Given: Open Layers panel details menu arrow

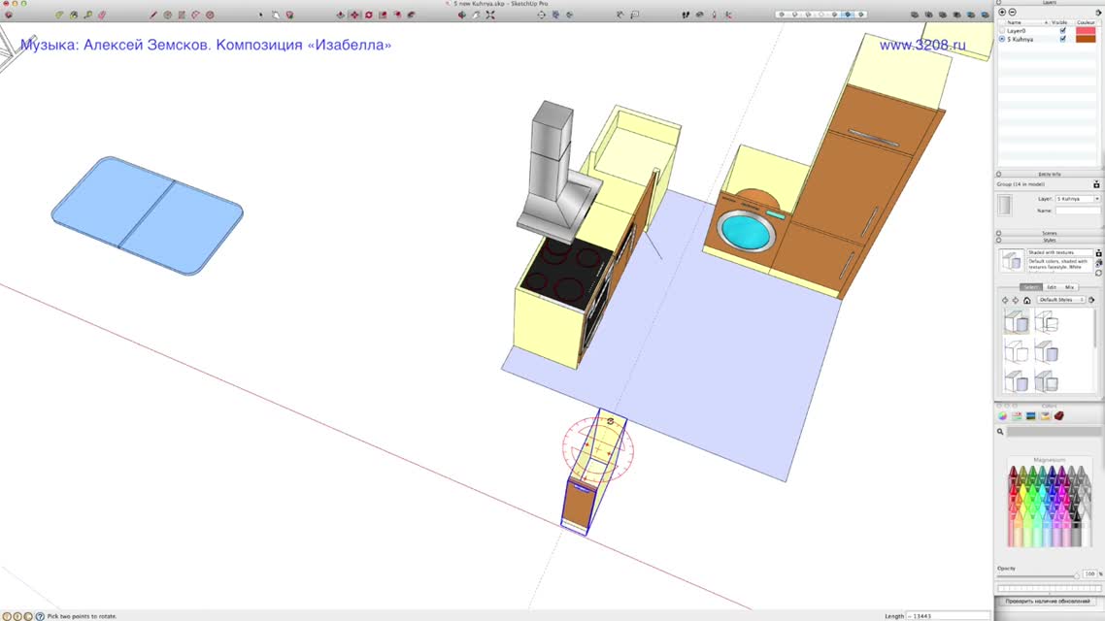Looking at the screenshot, I should tap(1098, 12).
